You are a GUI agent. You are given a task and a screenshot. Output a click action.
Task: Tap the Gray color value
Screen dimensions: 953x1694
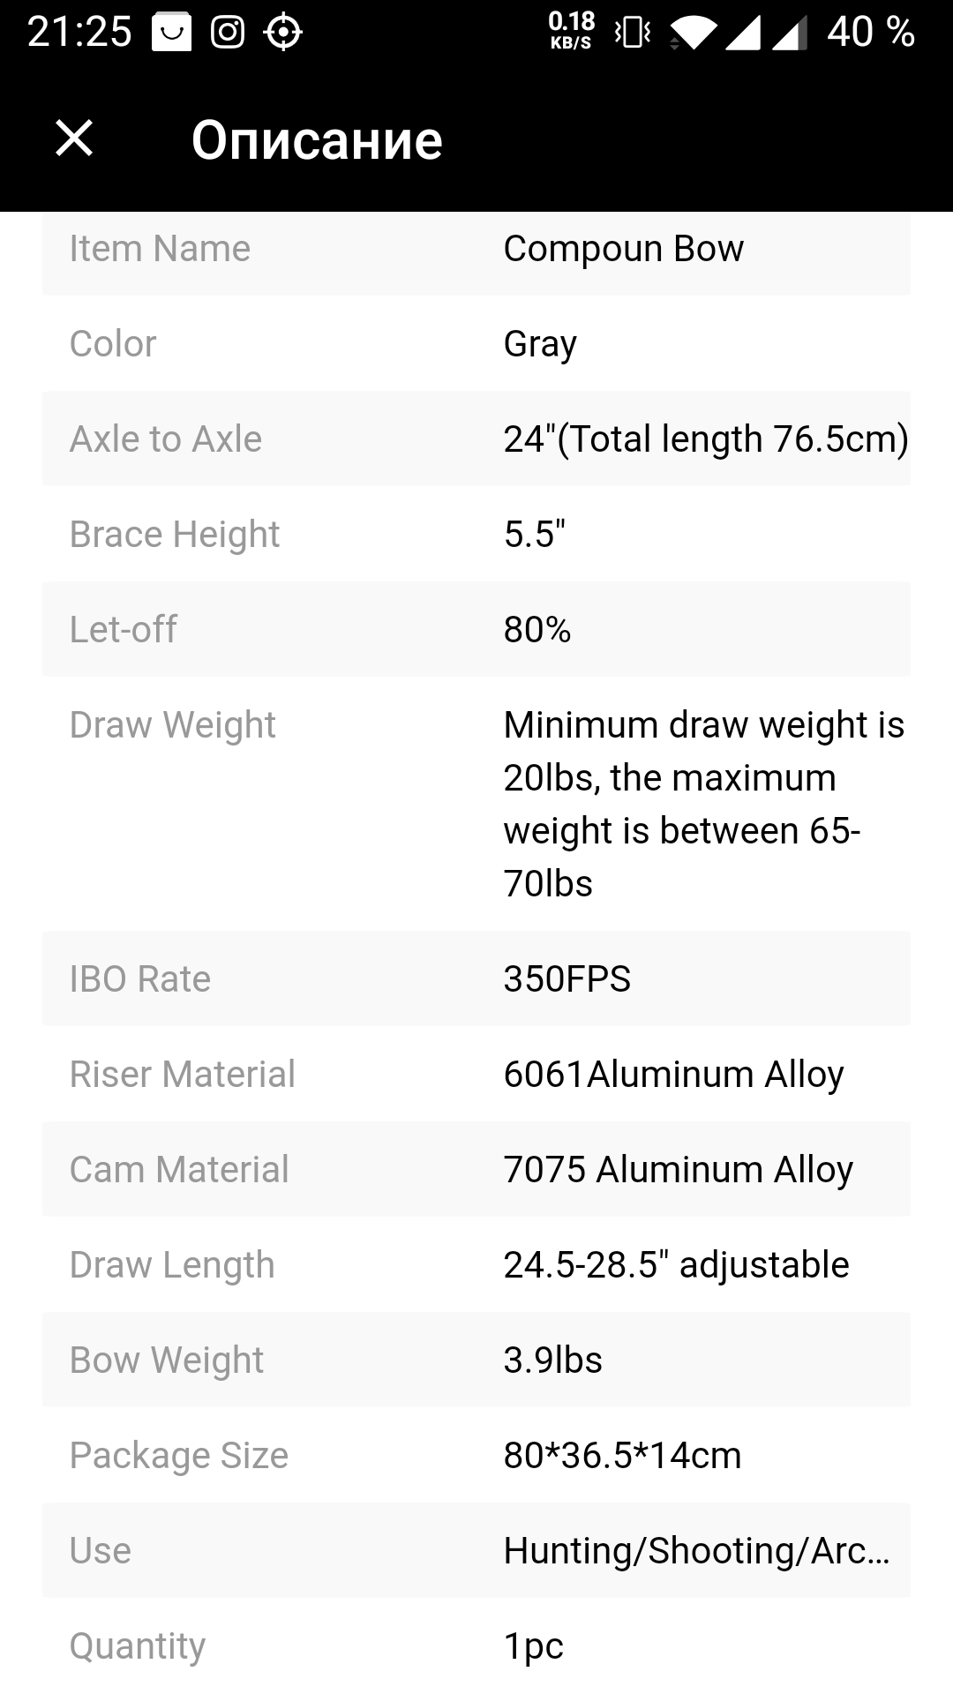tap(540, 344)
